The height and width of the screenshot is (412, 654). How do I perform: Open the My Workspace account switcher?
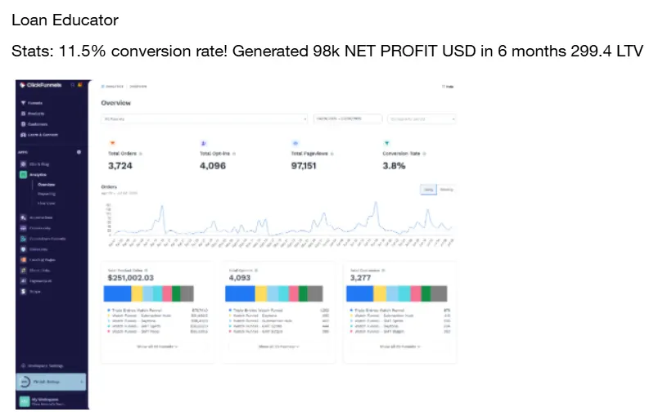point(52,401)
